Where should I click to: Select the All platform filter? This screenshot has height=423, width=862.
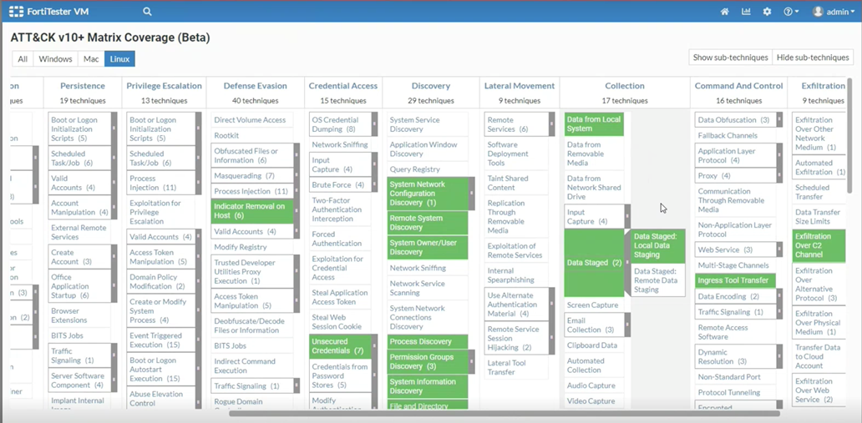(x=23, y=58)
